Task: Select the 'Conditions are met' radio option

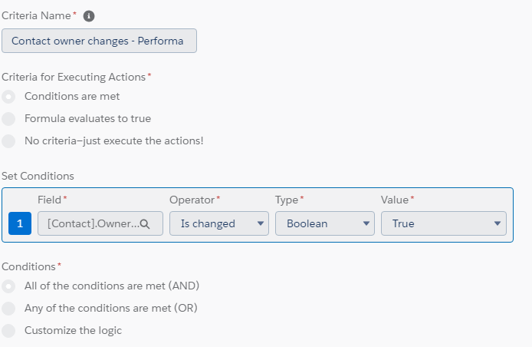Action: click(8, 97)
